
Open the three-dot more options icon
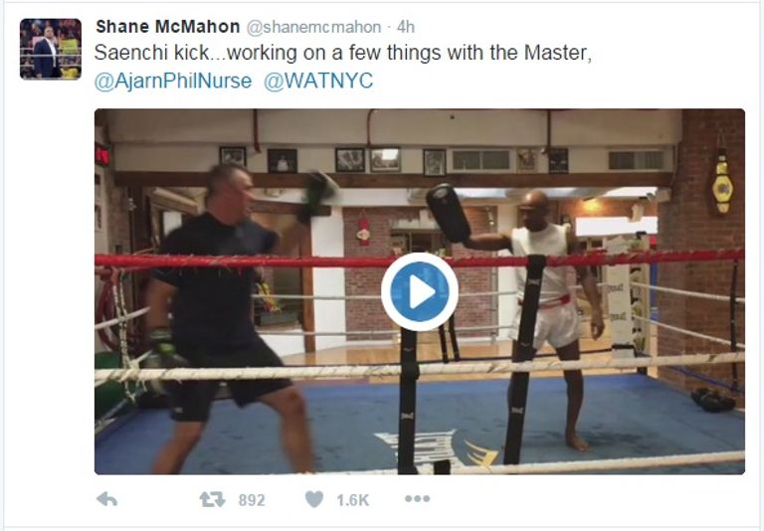tap(418, 499)
